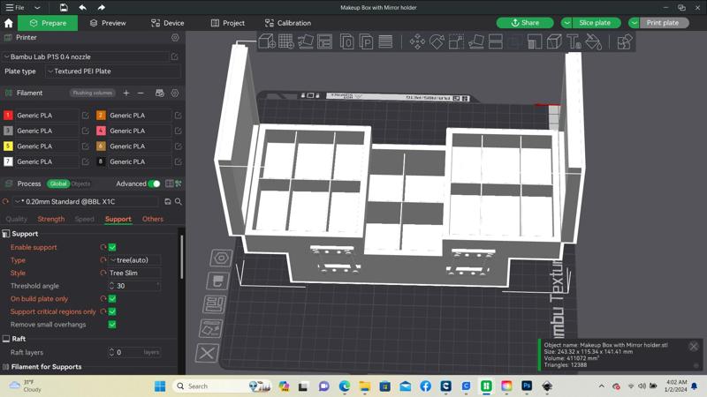Click the Add plate grid icon
Image resolution: width=707 pixels, height=397 pixels.
point(286,41)
